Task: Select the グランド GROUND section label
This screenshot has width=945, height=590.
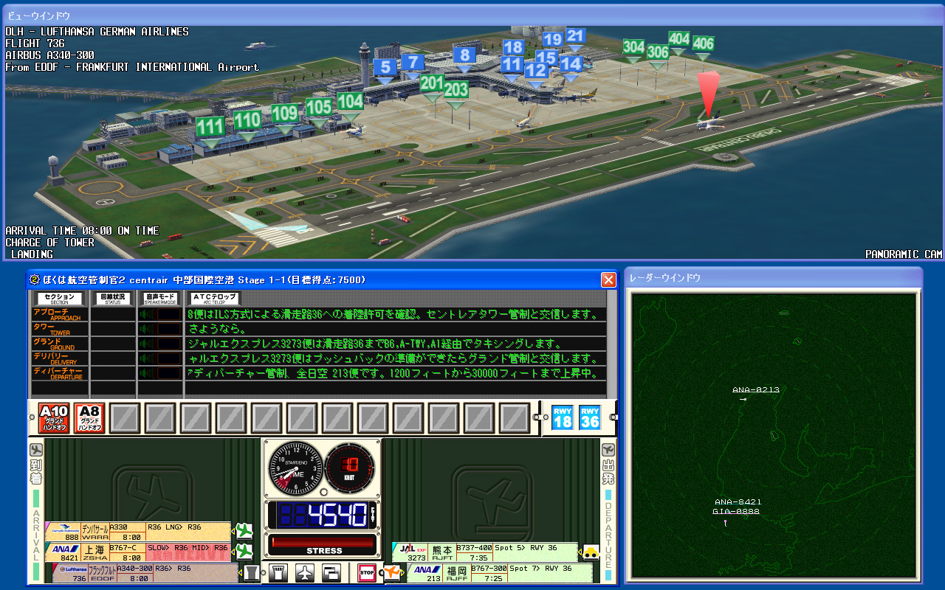Action: (x=60, y=344)
